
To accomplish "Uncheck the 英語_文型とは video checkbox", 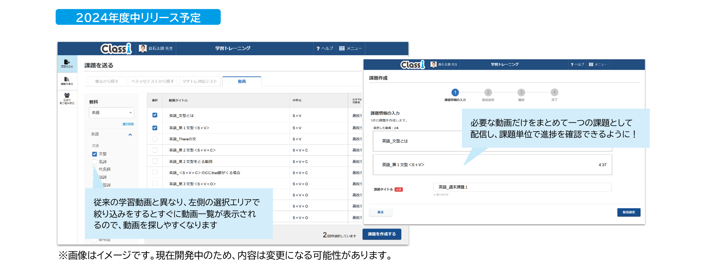I will (x=155, y=115).
